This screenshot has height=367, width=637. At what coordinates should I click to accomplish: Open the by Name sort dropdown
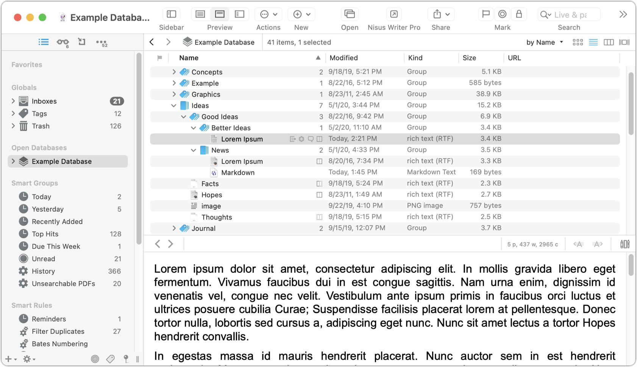[545, 42]
